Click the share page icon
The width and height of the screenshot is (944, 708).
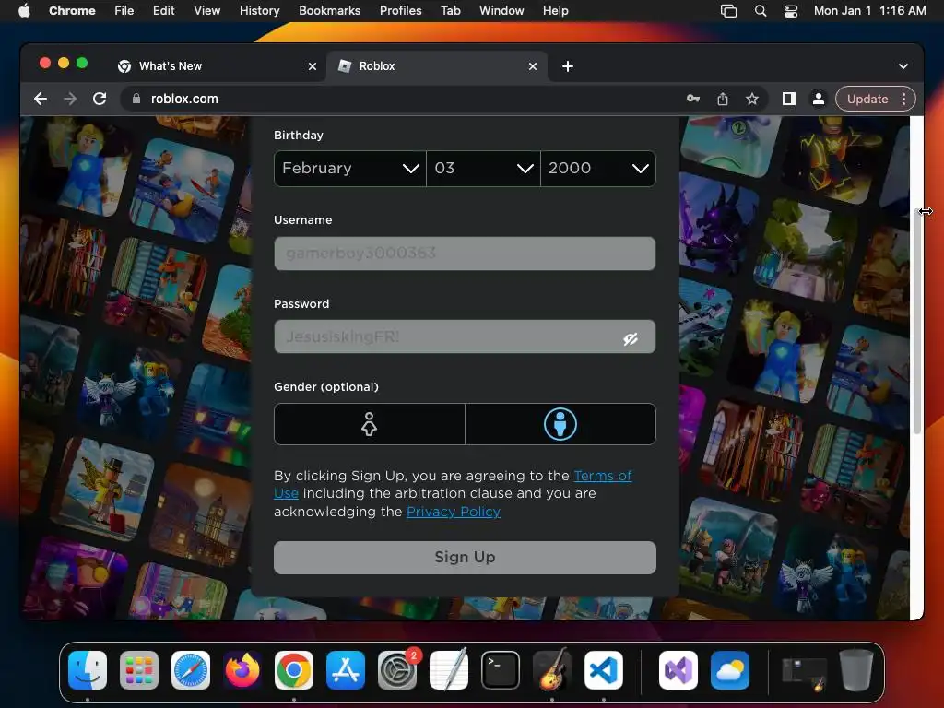(723, 99)
